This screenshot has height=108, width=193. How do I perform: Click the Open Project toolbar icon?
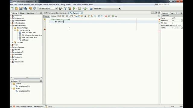[21, 8]
